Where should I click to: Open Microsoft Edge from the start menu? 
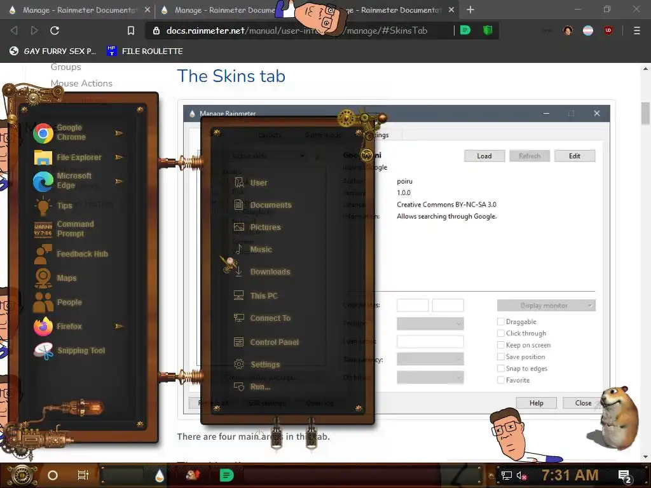click(x=63, y=181)
